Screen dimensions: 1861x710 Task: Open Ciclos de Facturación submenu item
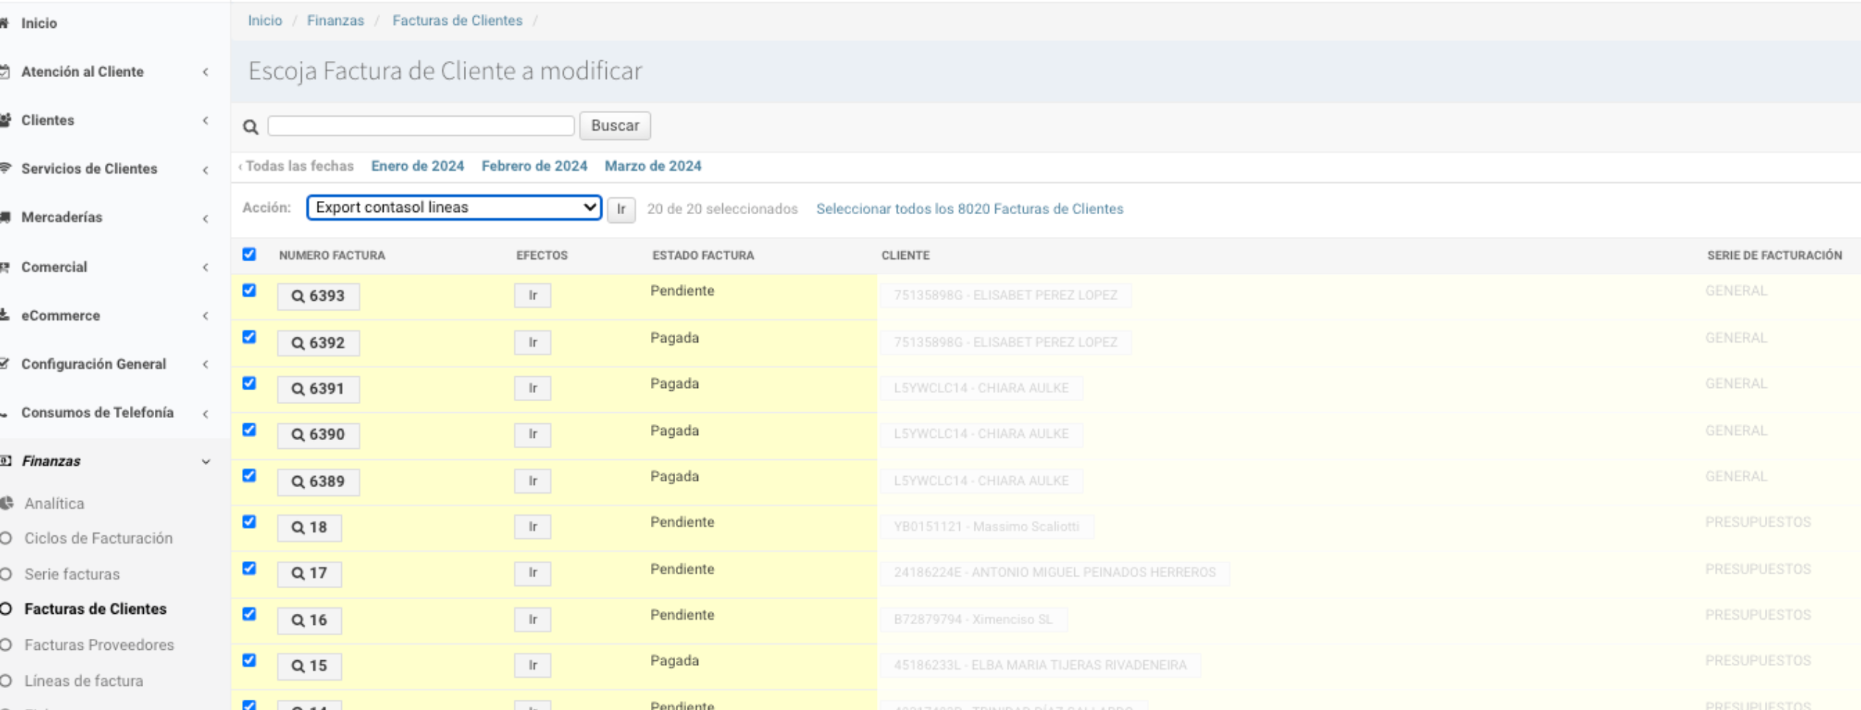click(x=98, y=538)
